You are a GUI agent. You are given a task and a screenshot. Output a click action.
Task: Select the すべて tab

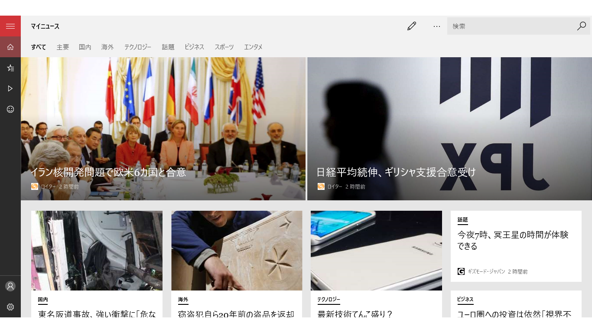[38, 47]
